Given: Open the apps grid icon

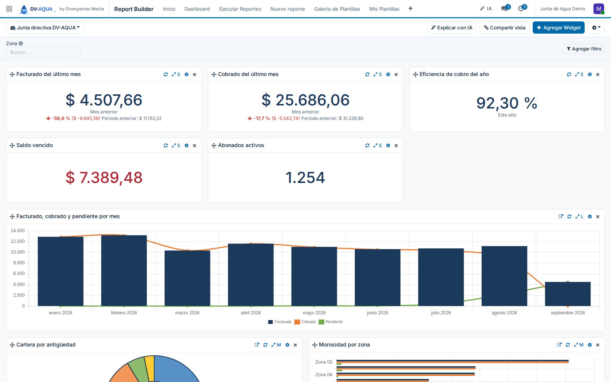Looking at the screenshot, I should point(9,9).
